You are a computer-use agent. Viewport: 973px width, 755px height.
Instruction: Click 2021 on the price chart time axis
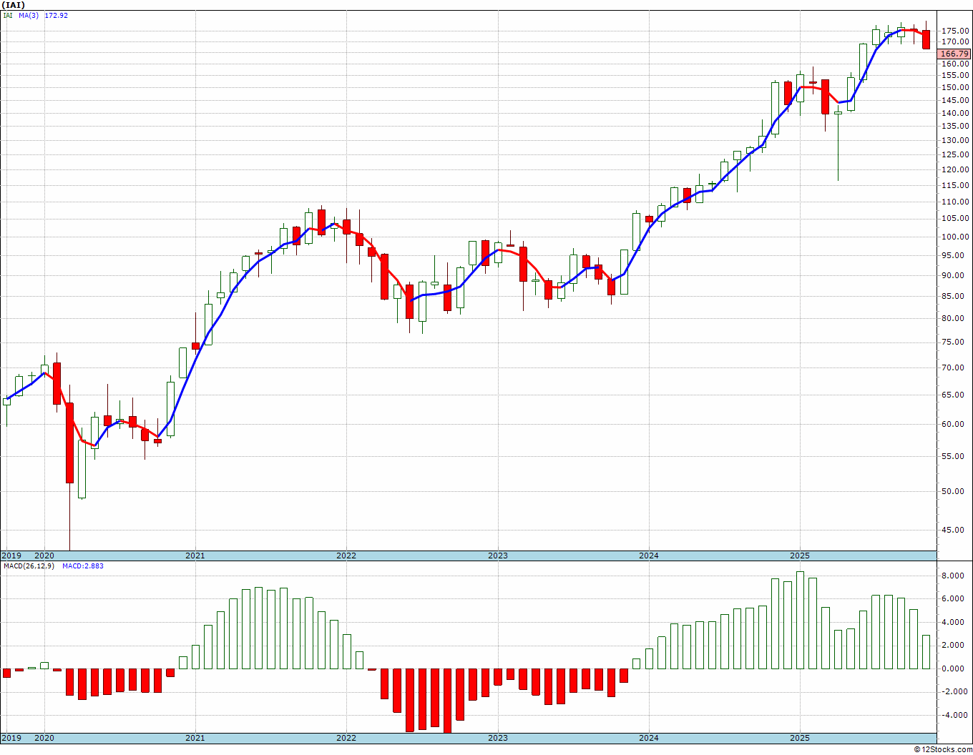click(x=195, y=556)
